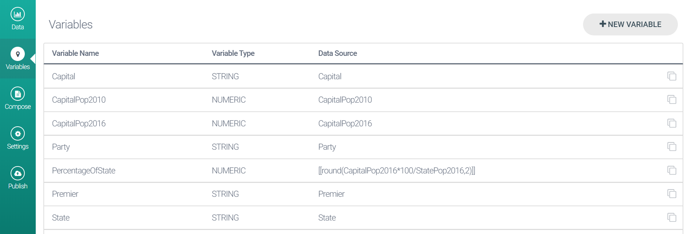Click the Data Source column header
Screen dimensions: 691x234
pyautogui.click(x=337, y=53)
